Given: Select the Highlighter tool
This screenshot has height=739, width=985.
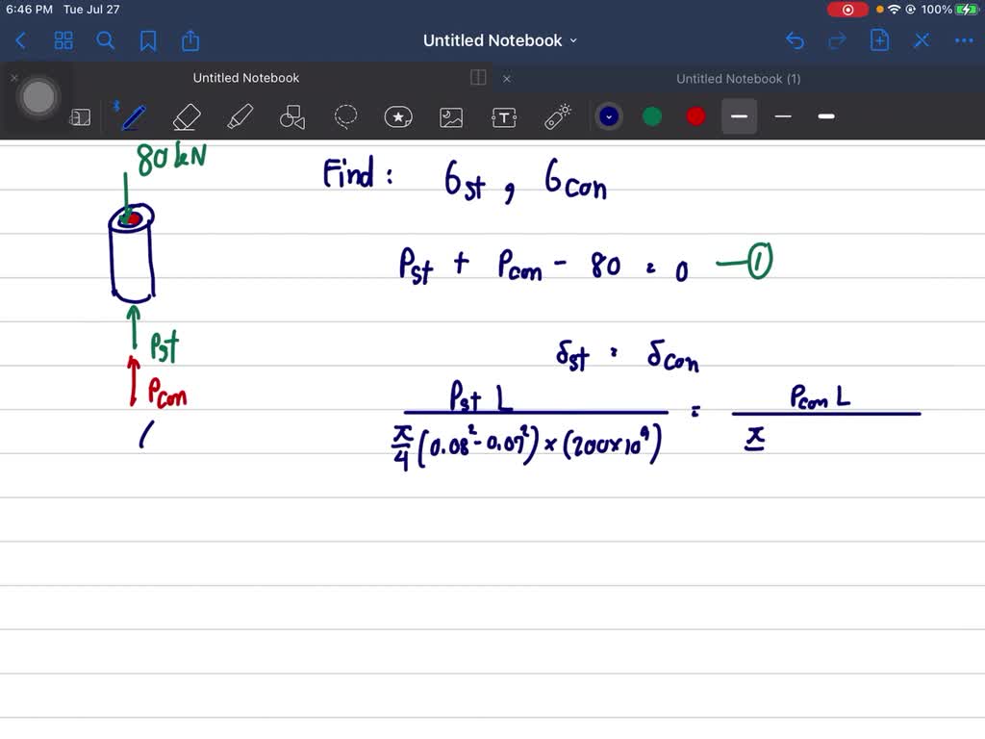Looking at the screenshot, I should [240, 116].
